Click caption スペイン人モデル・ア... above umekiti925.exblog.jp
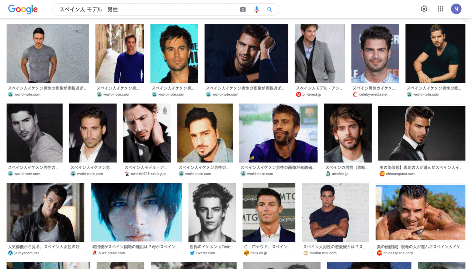This screenshot has height=269, width=472. (x=146, y=168)
